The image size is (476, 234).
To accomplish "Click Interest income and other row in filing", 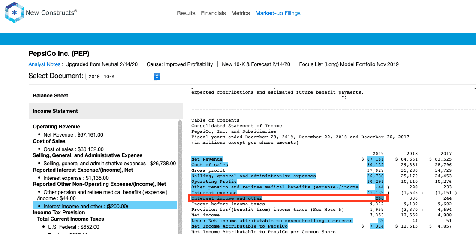I will click(288, 198).
